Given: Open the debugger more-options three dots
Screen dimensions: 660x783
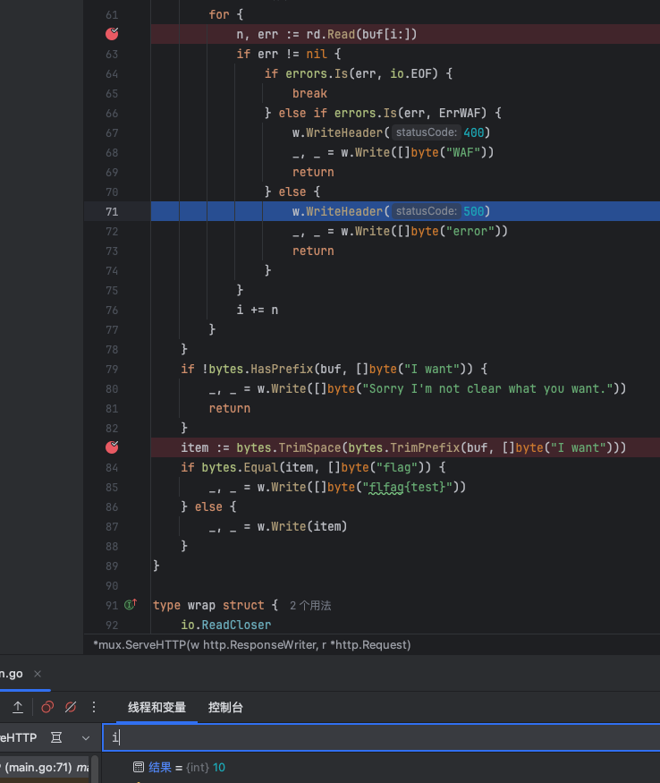Looking at the screenshot, I should (x=94, y=707).
